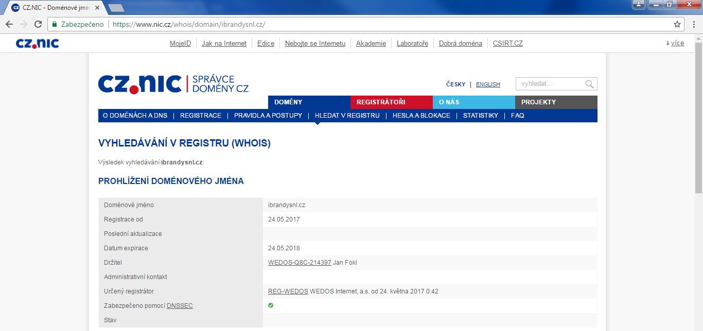Open a new browser tab
703x331 pixels.
coord(116,8)
